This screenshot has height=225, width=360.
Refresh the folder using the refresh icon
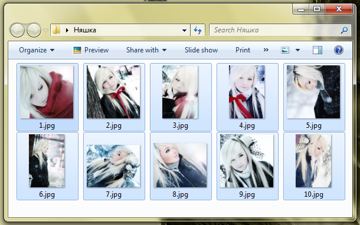pos(198,30)
